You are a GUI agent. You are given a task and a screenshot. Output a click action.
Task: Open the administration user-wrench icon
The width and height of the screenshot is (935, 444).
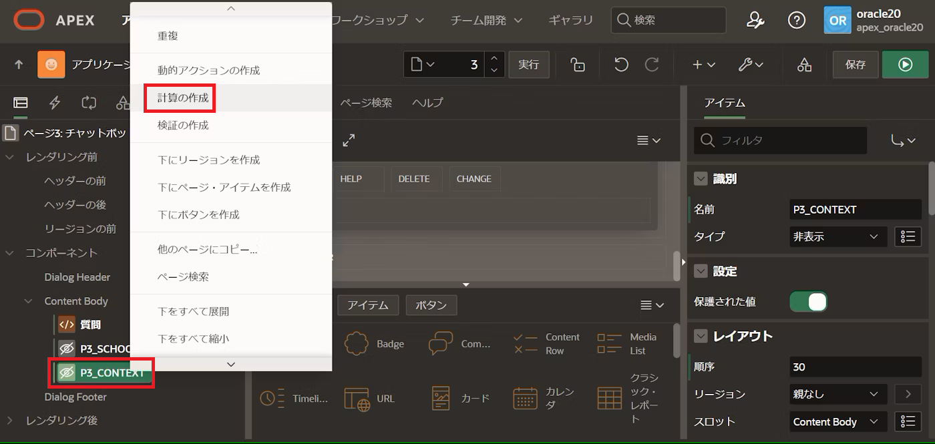click(755, 20)
